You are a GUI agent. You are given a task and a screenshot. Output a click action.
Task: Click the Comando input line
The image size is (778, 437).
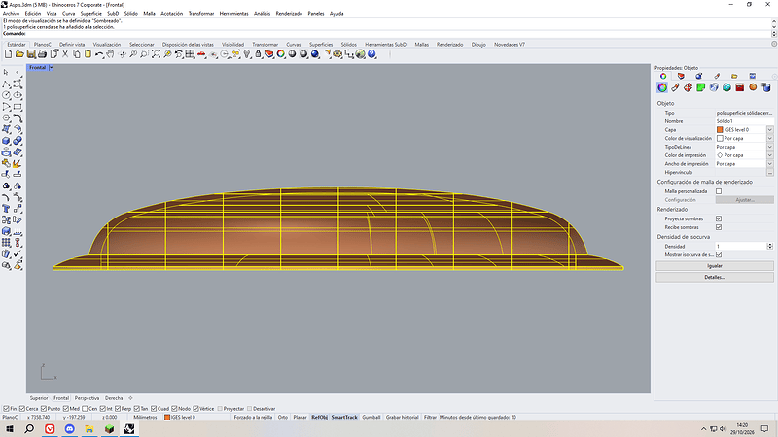386,34
